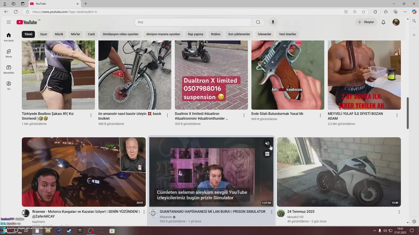Click the YouTube logo

click(27, 22)
